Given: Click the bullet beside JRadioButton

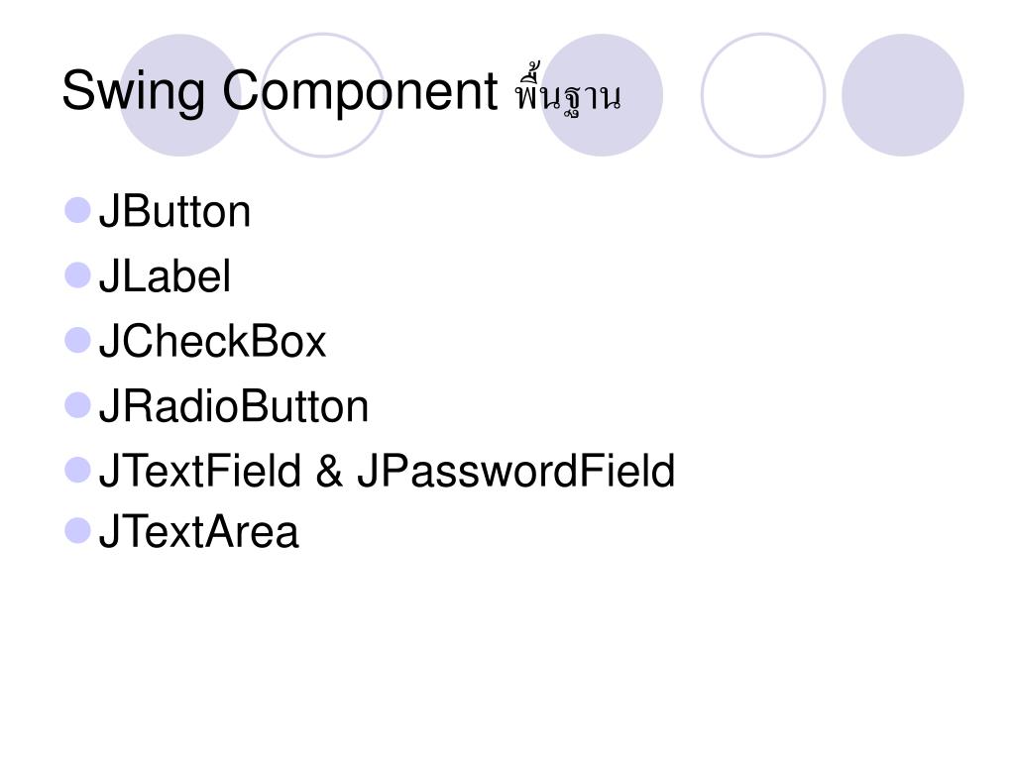Looking at the screenshot, I should [77, 405].
